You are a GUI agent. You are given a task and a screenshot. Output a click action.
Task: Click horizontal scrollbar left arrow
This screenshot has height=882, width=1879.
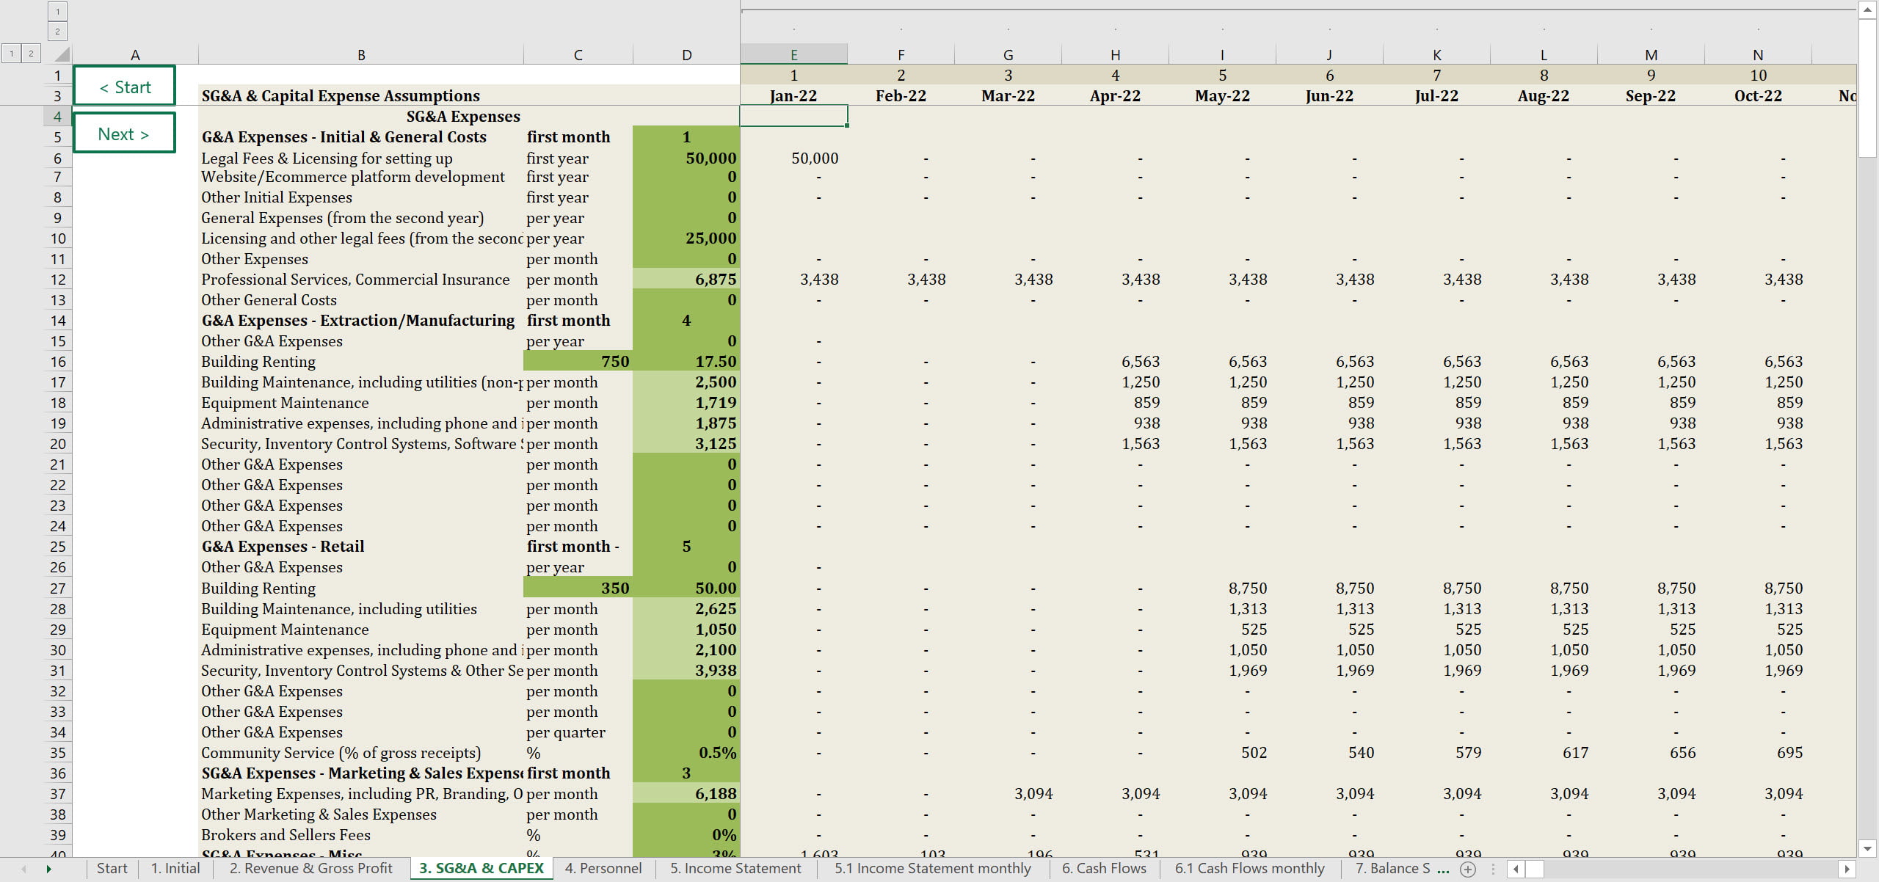pyautogui.click(x=1516, y=869)
